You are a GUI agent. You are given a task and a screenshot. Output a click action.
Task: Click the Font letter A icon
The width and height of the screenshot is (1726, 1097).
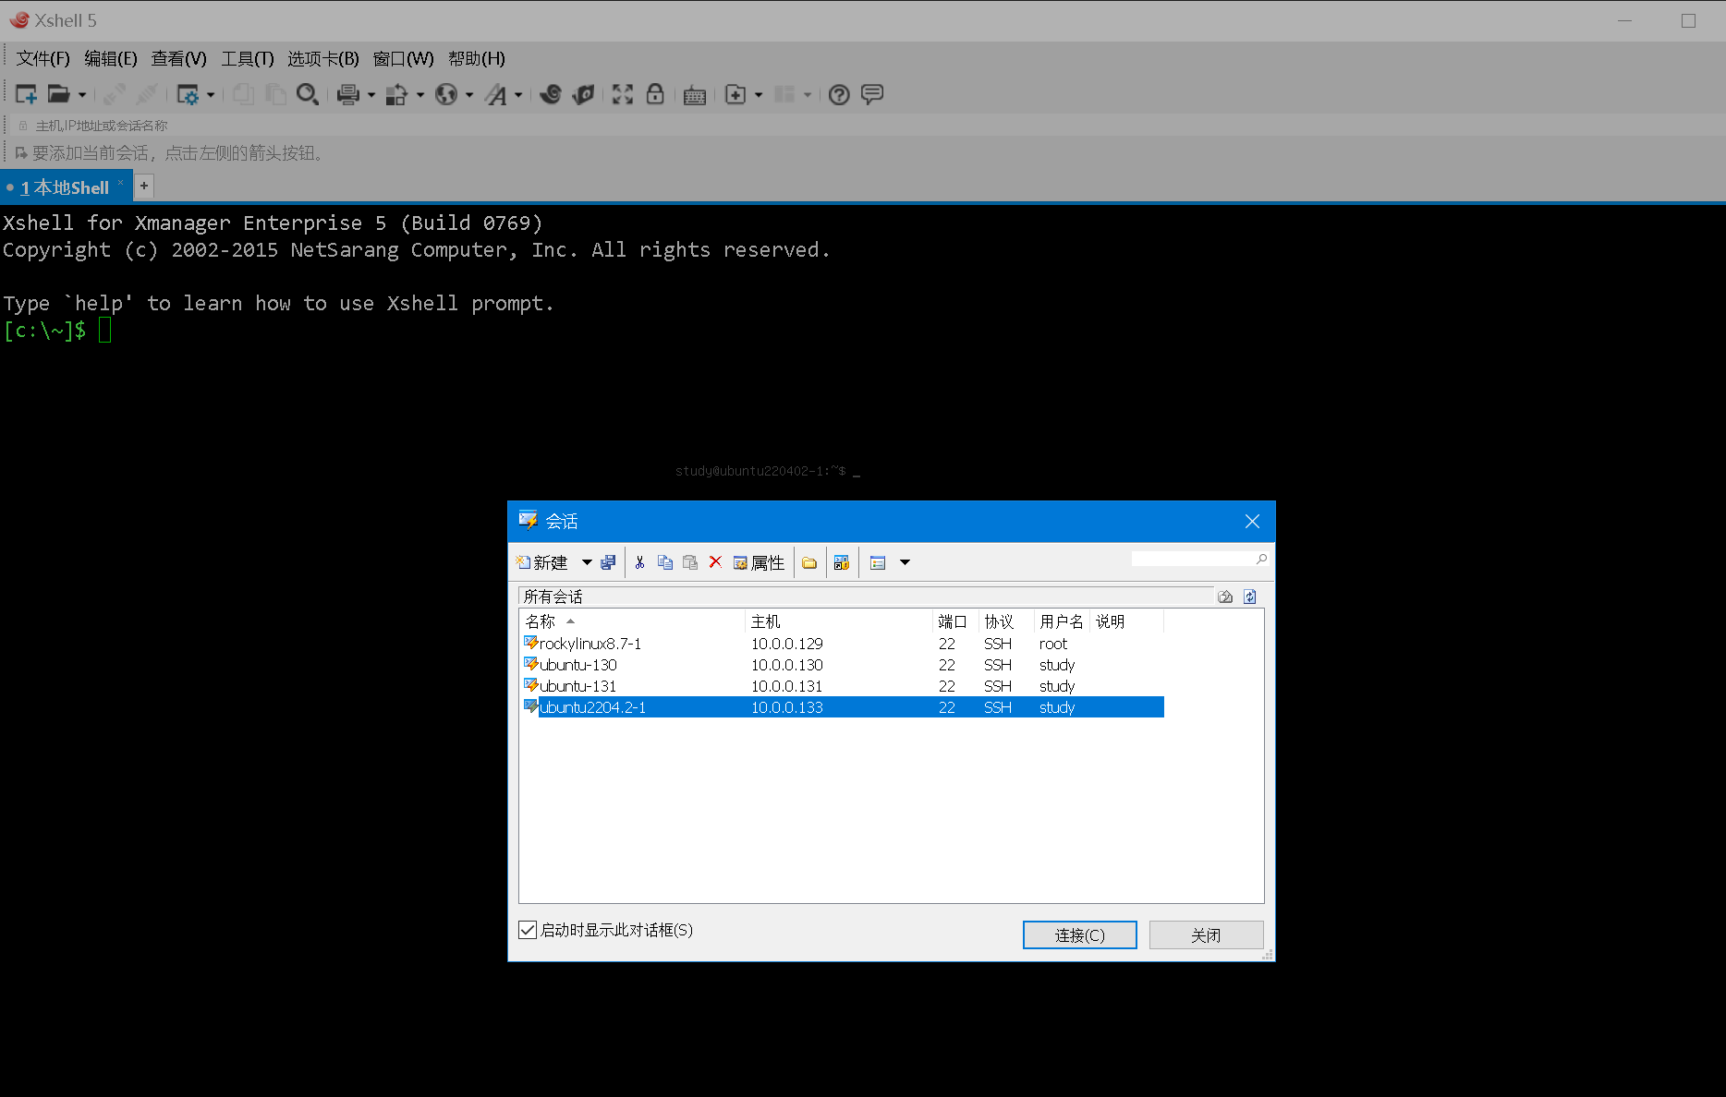tap(496, 94)
